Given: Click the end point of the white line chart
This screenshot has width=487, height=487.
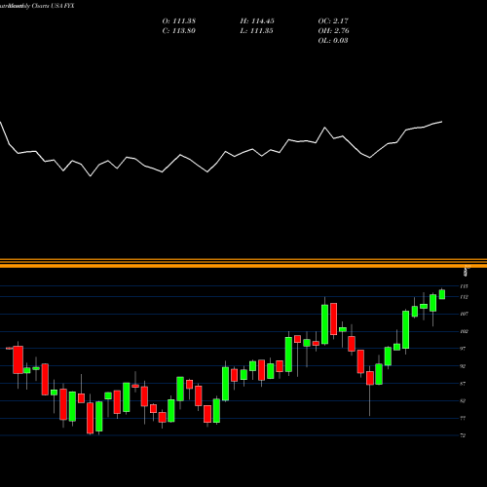Looking at the screenshot, I should (441, 122).
